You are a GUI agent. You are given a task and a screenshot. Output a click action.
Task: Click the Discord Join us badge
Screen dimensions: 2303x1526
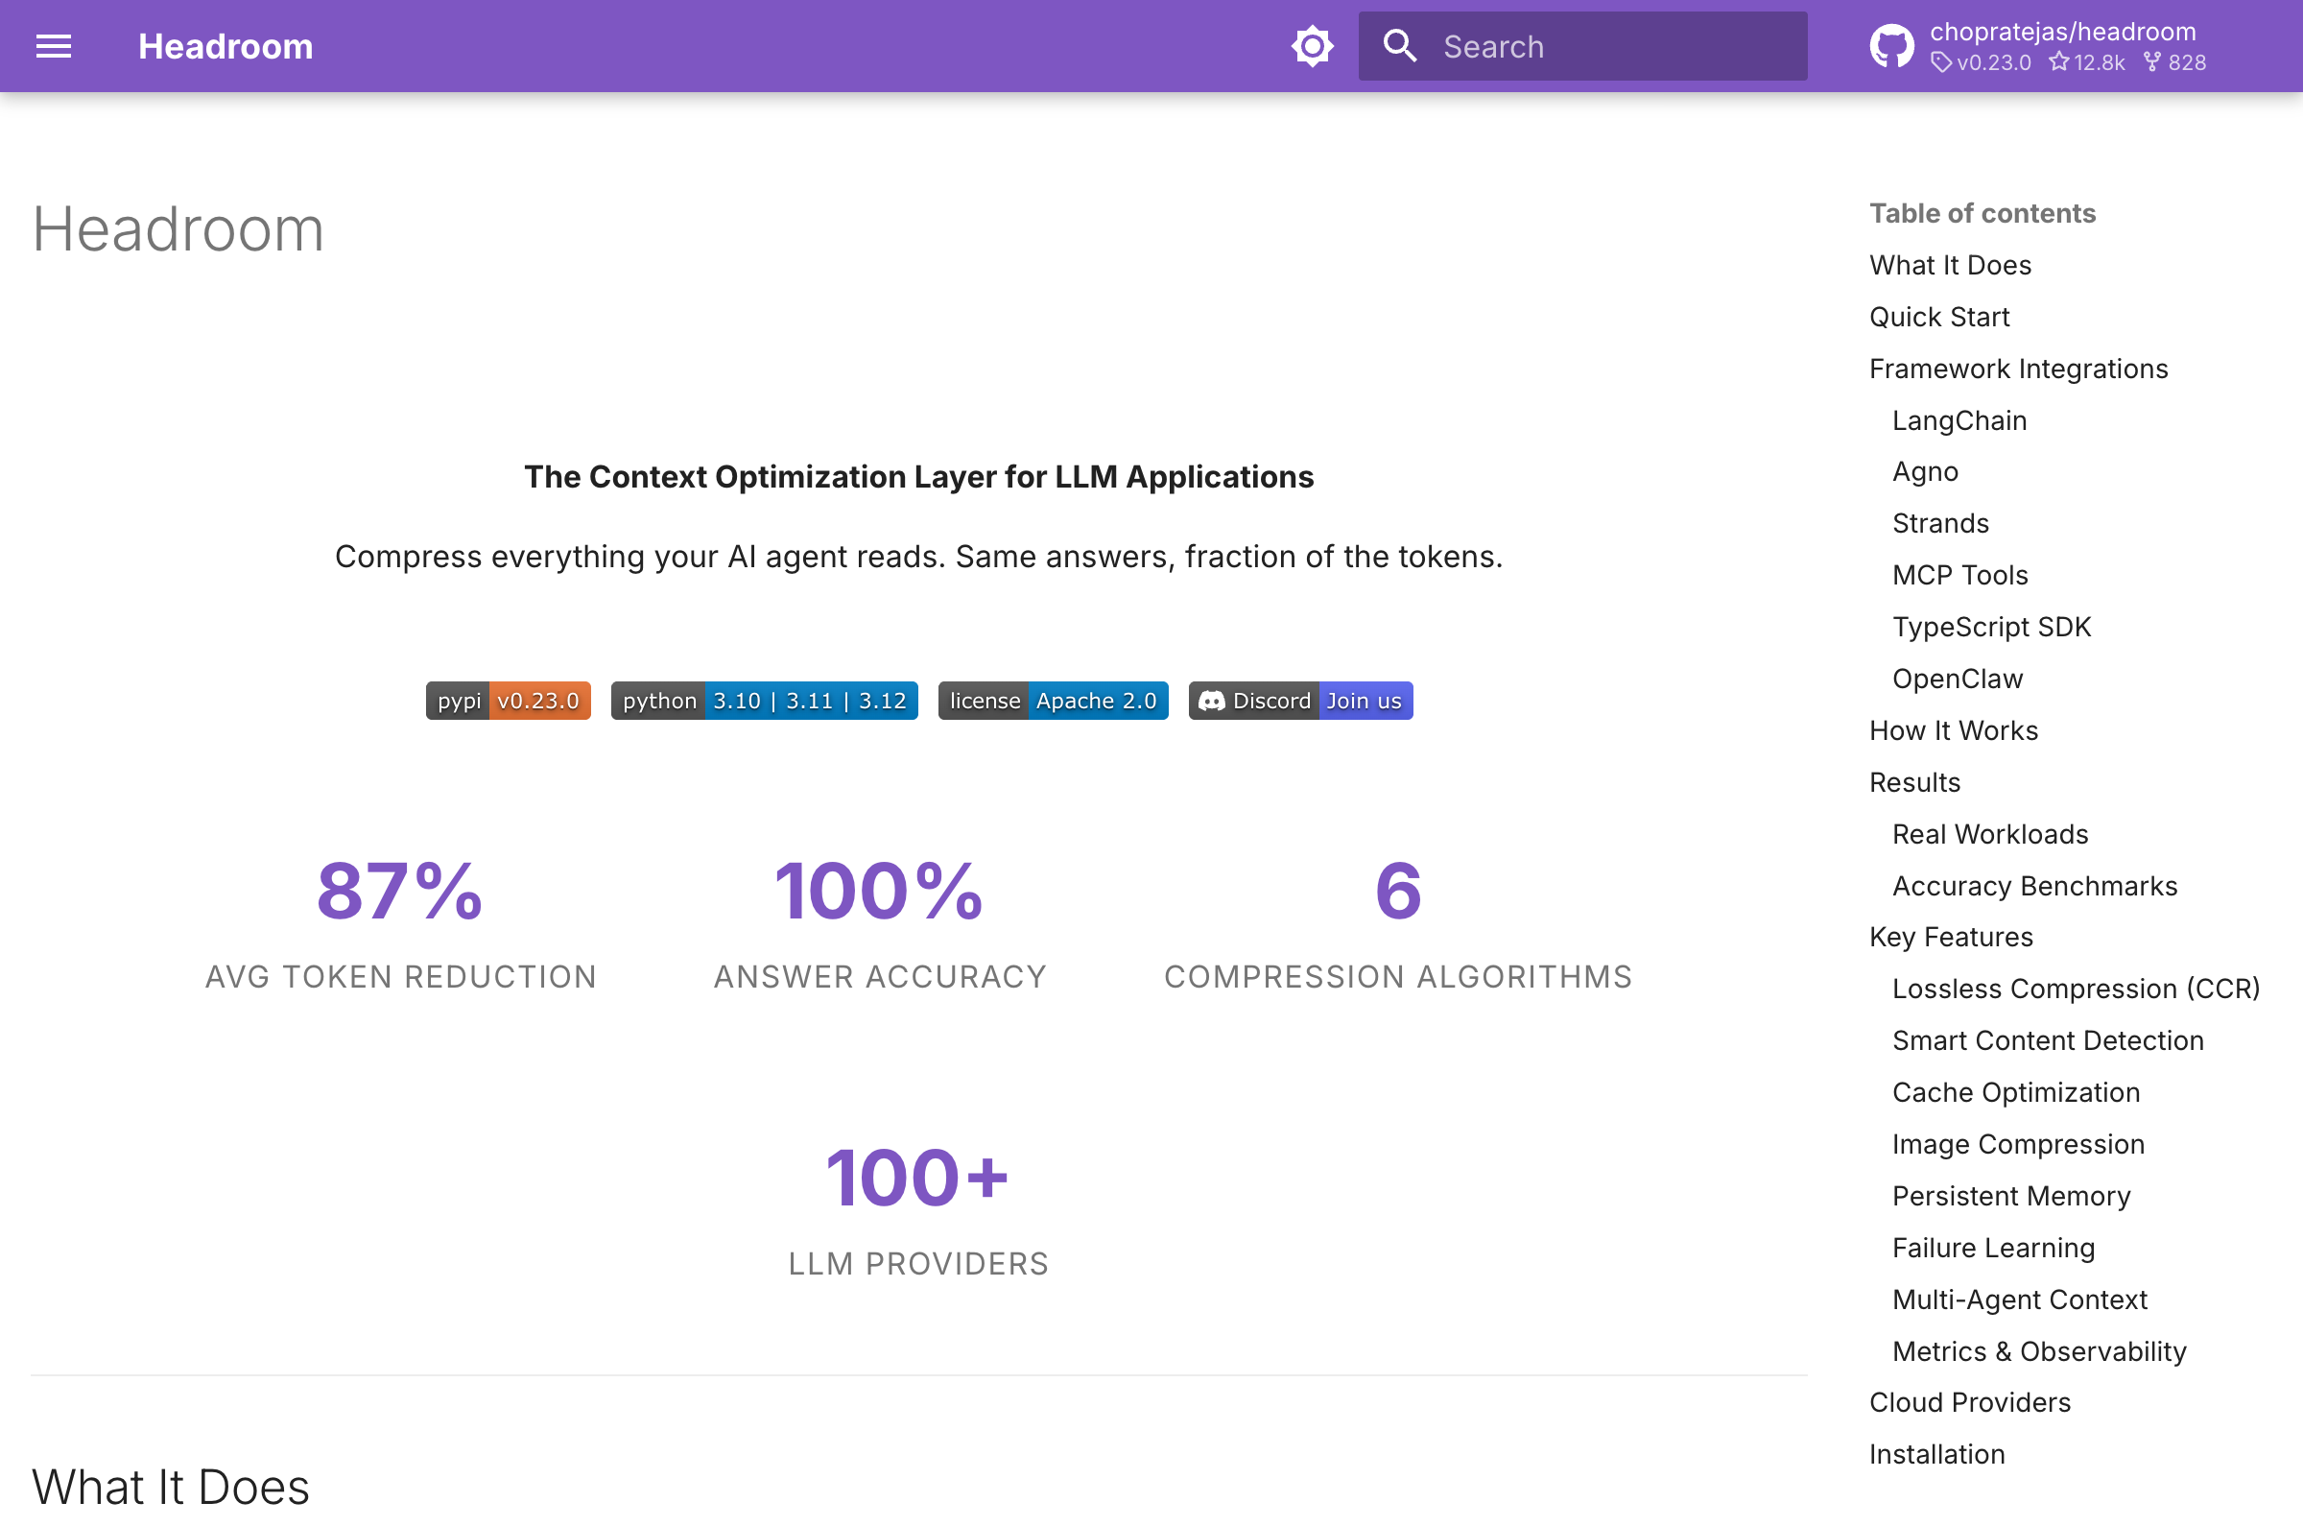pos(1300,701)
